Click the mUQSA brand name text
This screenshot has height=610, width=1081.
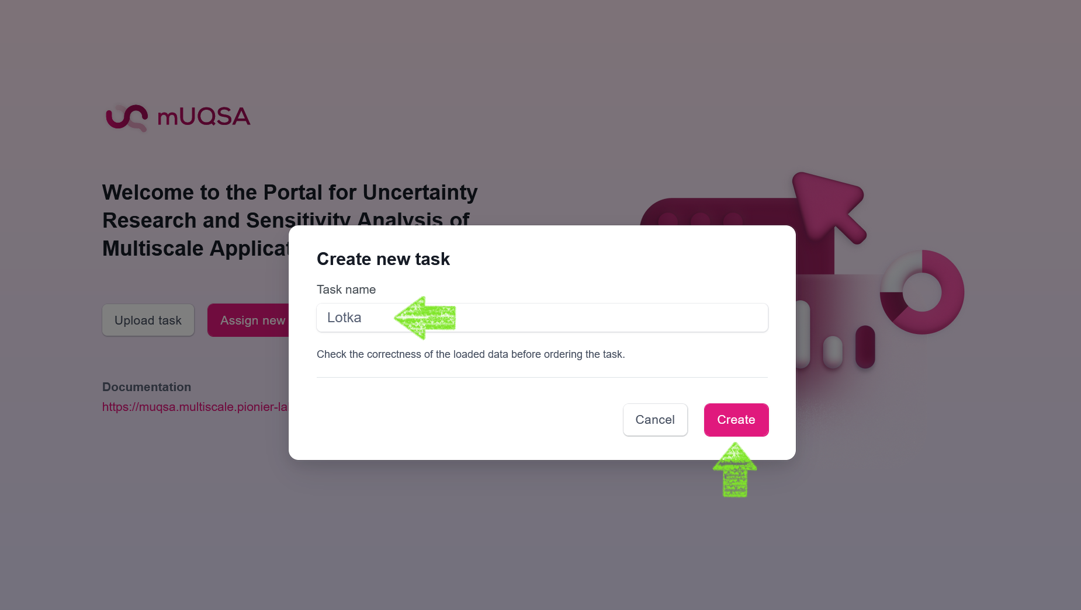coord(204,117)
